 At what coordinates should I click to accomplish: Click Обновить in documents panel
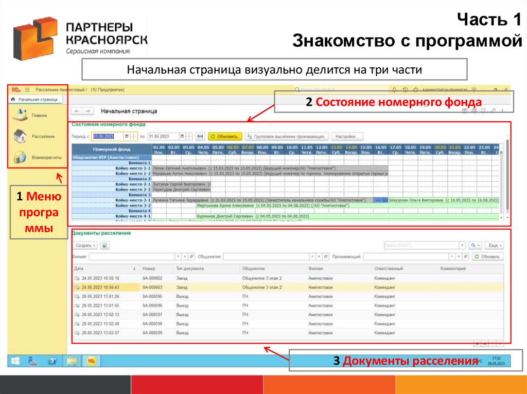coord(488,257)
